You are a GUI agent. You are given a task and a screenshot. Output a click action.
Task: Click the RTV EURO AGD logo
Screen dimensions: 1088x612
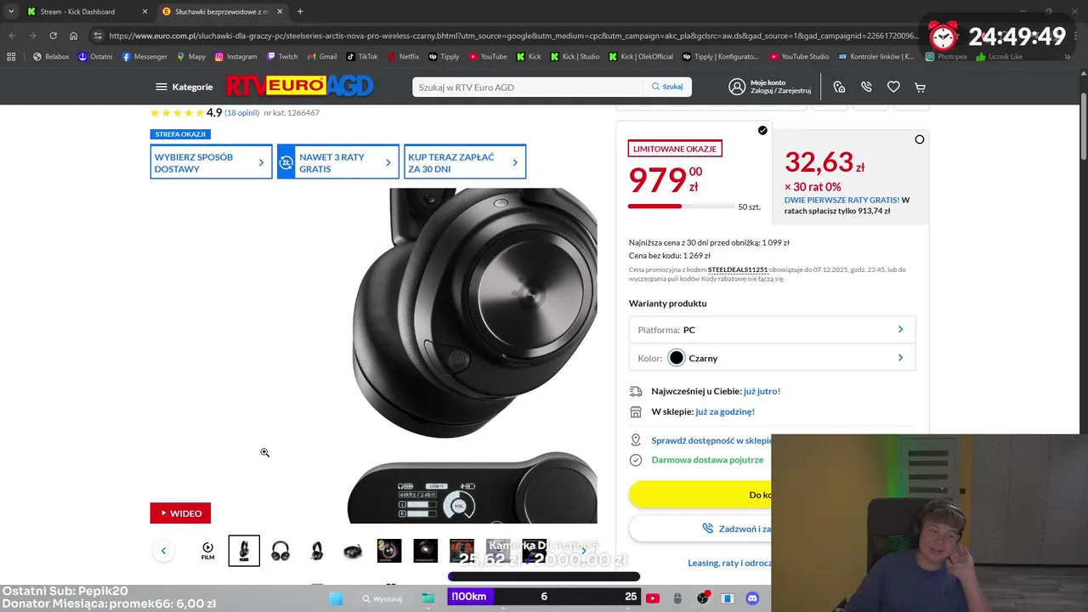(299, 87)
